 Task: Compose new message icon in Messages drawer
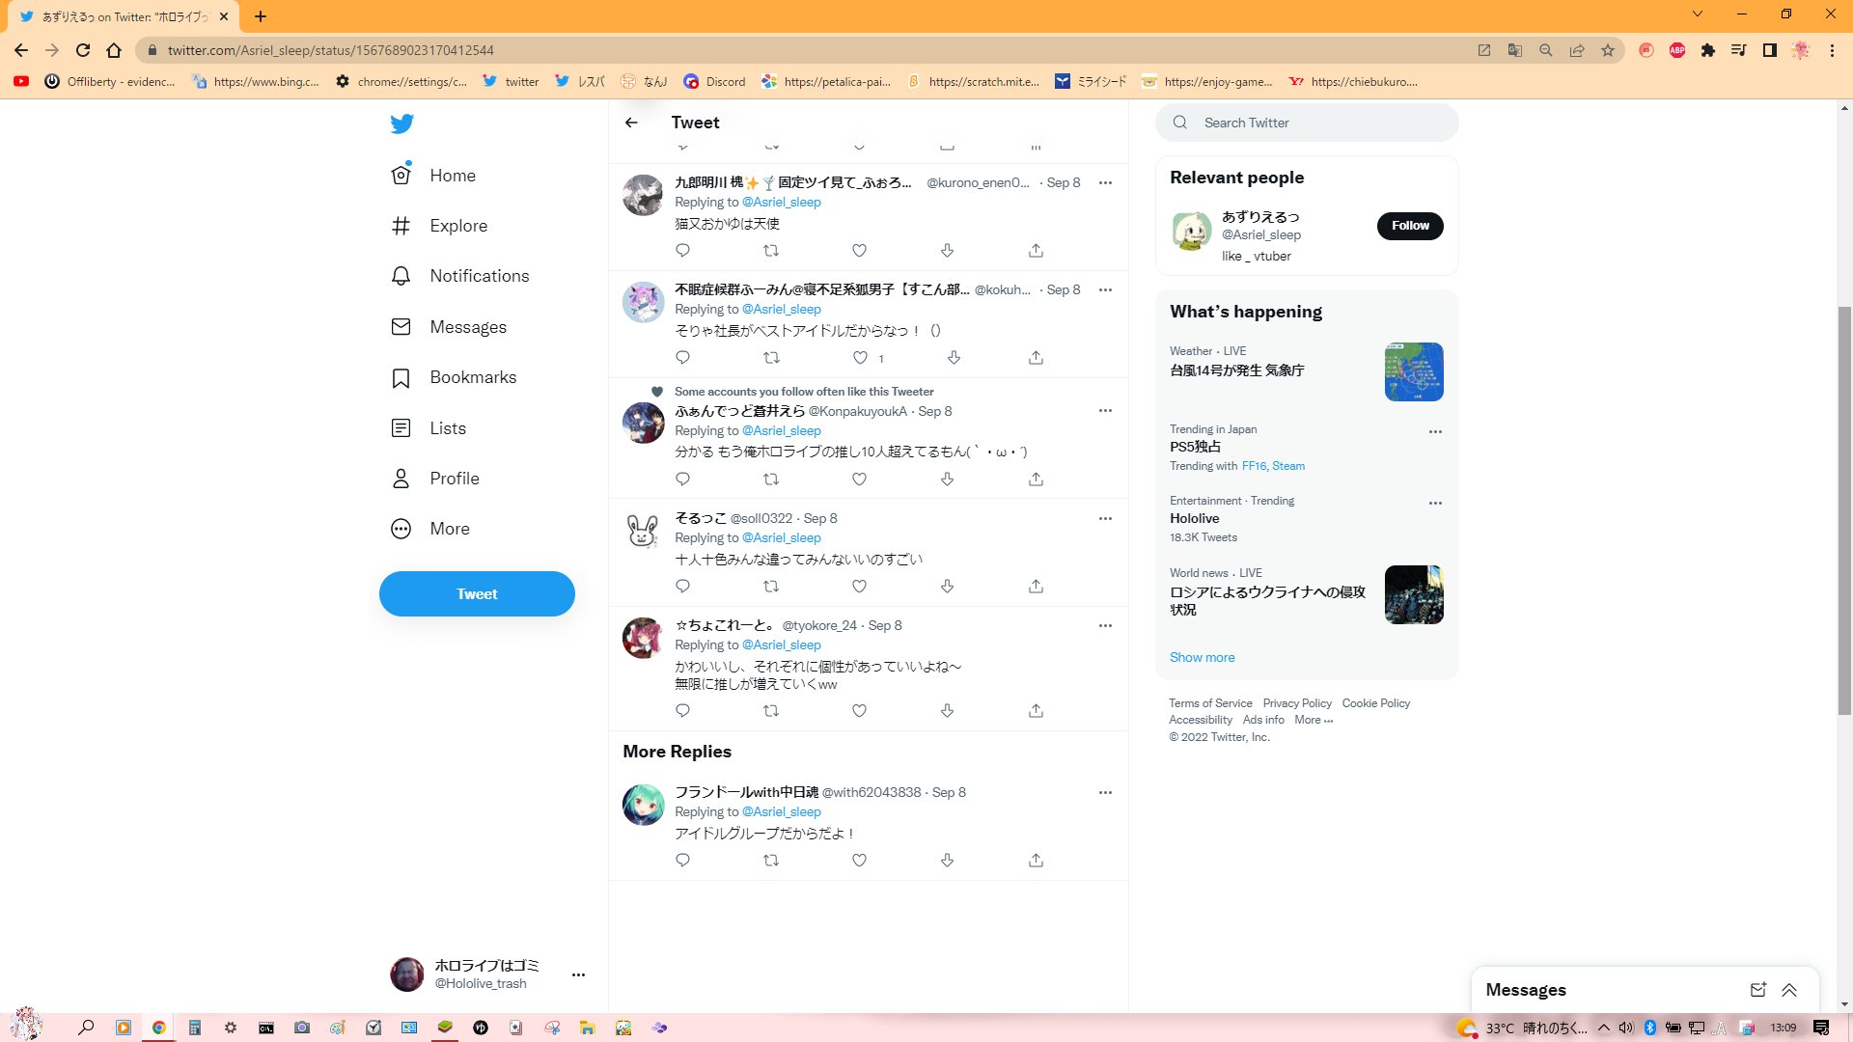tap(1757, 990)
